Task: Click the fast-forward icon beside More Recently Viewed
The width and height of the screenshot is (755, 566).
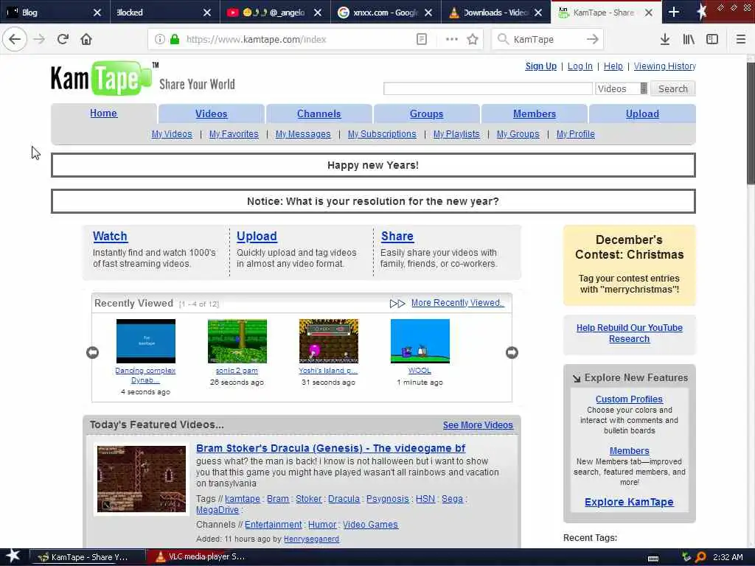Action: tap(397, 304)
